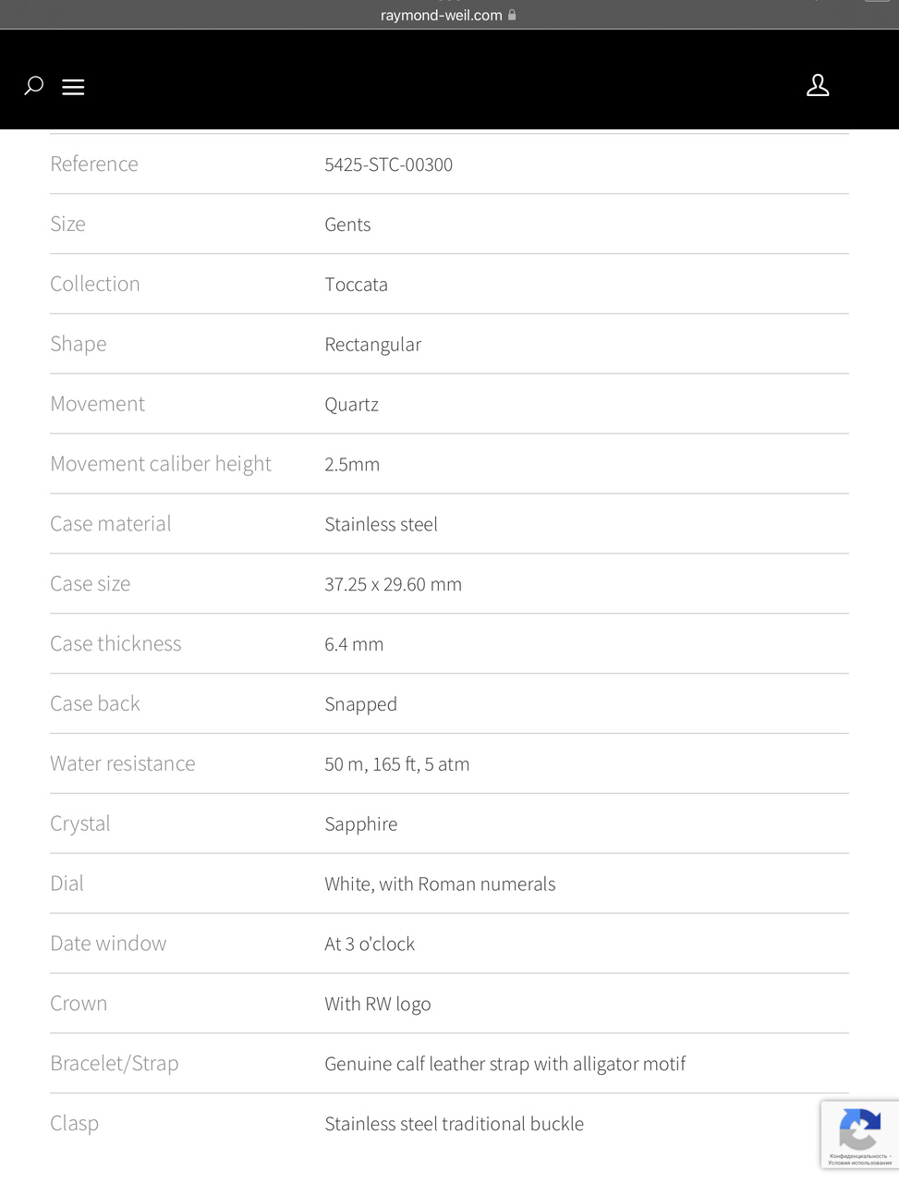The image size is (899, 1183).
Task: Click the Sapphire crystal value
Action: tap(360, 824)
